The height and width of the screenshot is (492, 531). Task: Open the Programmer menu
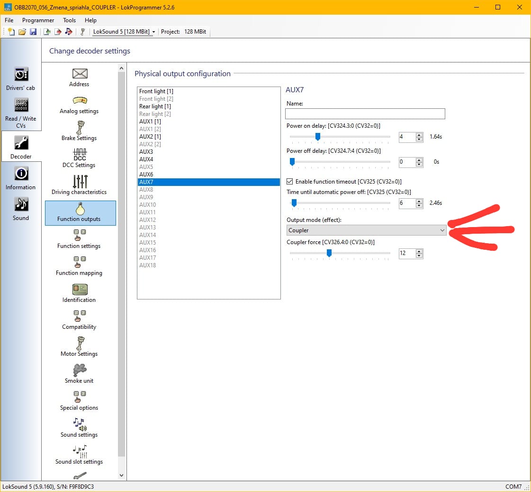point(38,20)
